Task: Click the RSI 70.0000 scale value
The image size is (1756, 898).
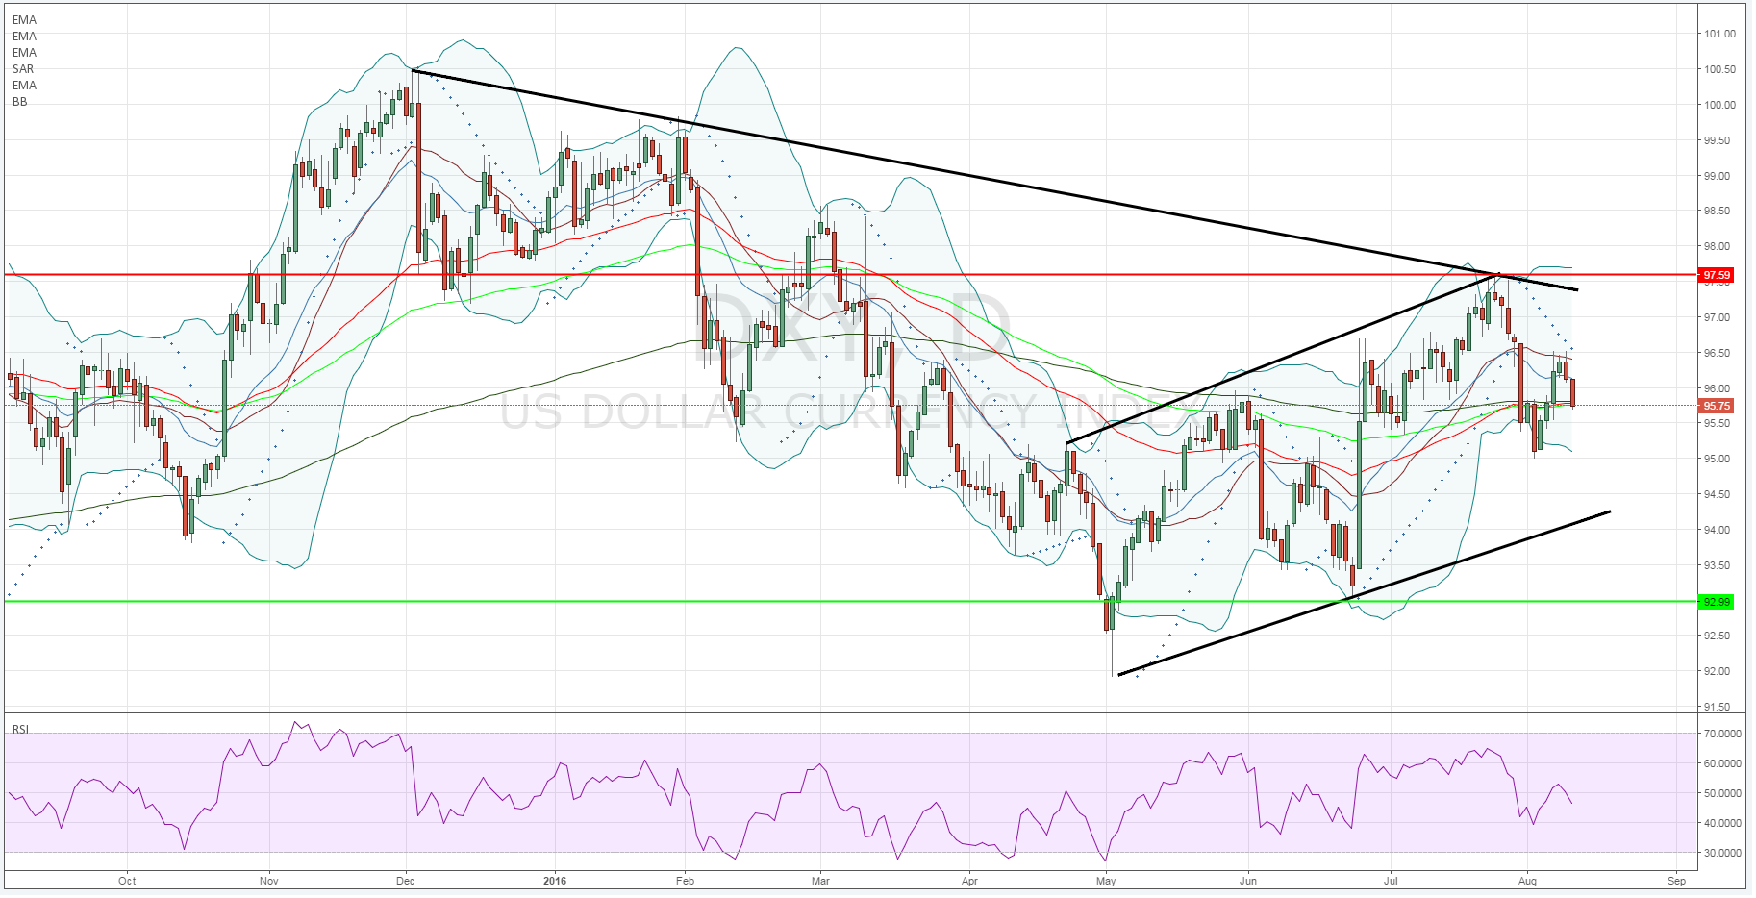Action: pyautogui.click(x=1722, y=734)
